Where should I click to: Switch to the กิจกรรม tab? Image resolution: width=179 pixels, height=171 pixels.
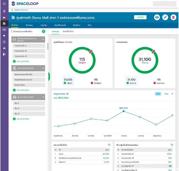point(29,25)
